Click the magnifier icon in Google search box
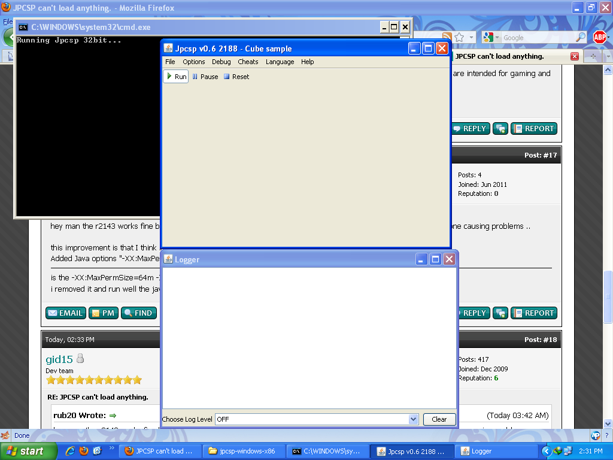Viewport: 613px width, 460px height. click(581, 37)
